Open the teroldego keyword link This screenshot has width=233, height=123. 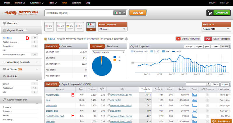pyautogui.click(x=50, y=122)
